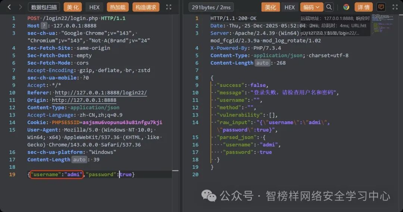This screenshot has width=403, height=212.
Task: Switch request view to HEX
Action: (x=94, y=7)
